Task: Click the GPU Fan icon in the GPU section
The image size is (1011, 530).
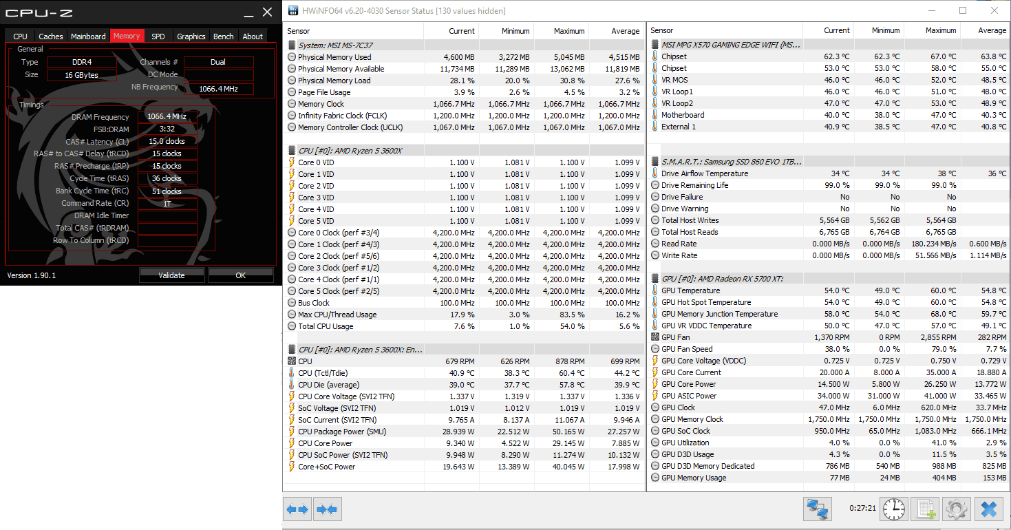Action: click(x=655, y=337)
